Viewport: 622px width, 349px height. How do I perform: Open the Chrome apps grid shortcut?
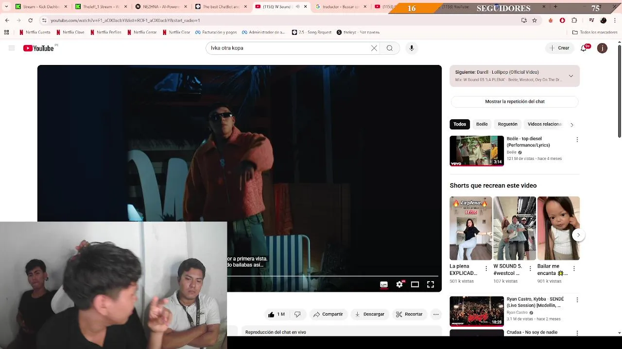tap(6, 32)
